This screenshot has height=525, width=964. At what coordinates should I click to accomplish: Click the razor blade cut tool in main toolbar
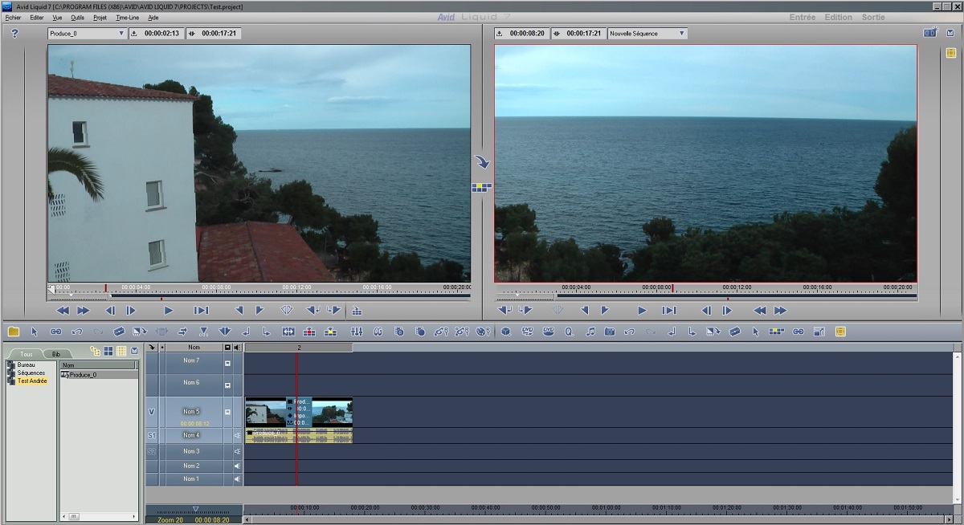119,331
